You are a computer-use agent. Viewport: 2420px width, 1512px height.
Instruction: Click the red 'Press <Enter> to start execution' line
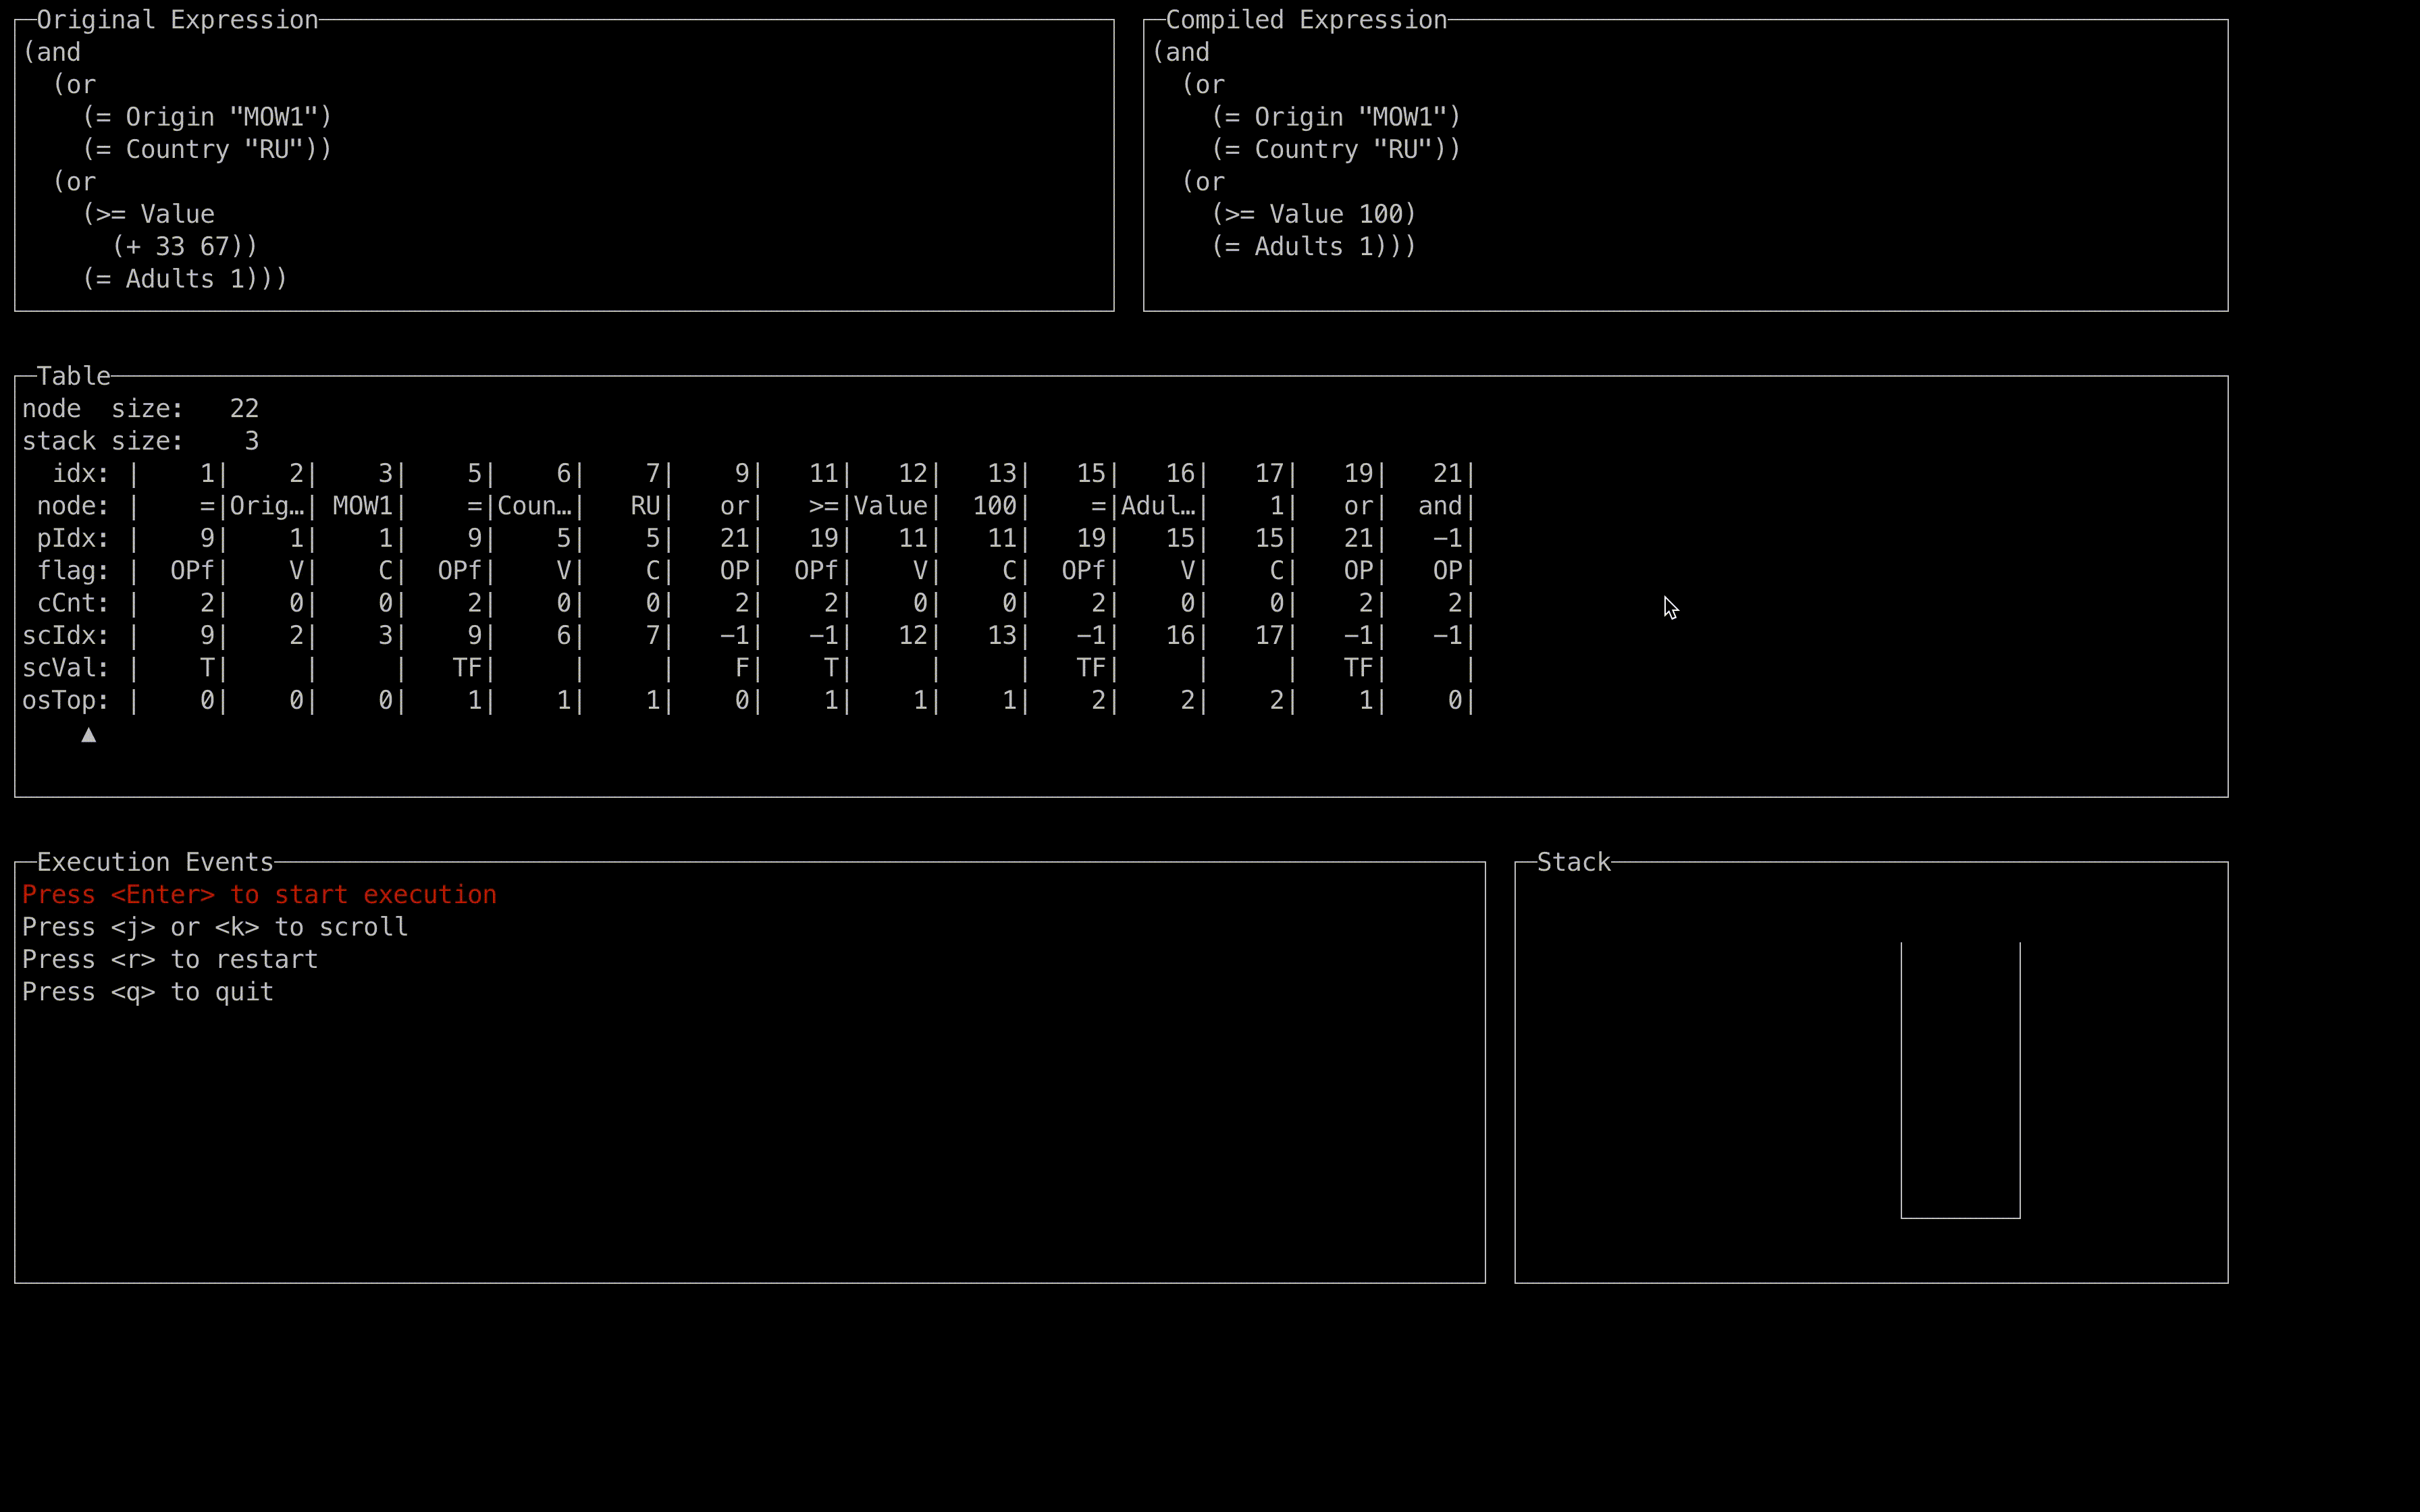pos(259,895)
